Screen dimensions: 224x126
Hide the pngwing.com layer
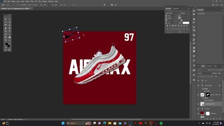tap(198, 104)
